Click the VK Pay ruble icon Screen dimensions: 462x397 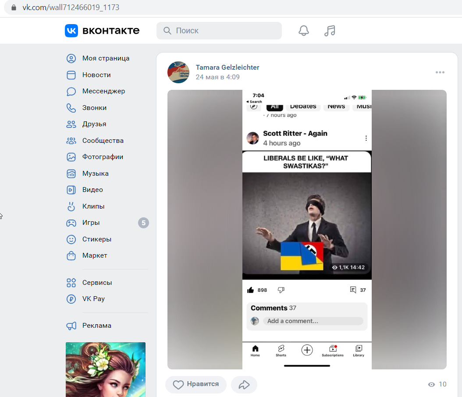coord(71,299)
